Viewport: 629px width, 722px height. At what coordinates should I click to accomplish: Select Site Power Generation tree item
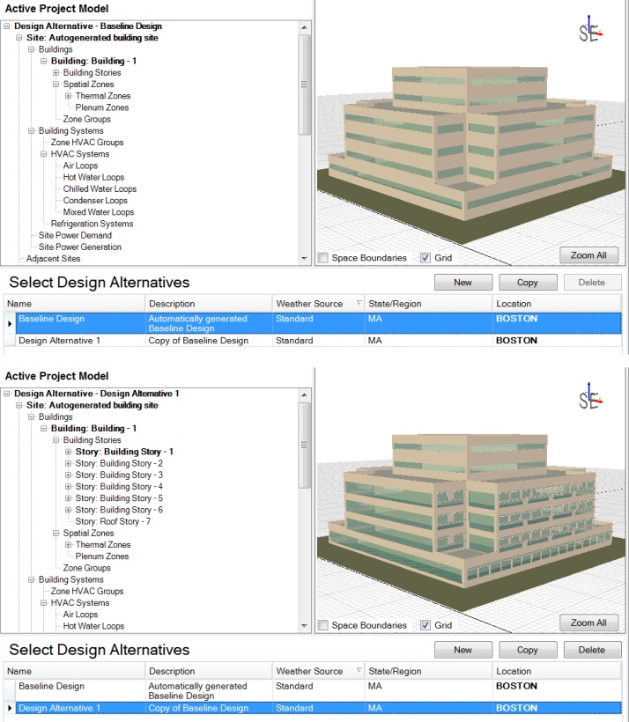coord(80,247)
